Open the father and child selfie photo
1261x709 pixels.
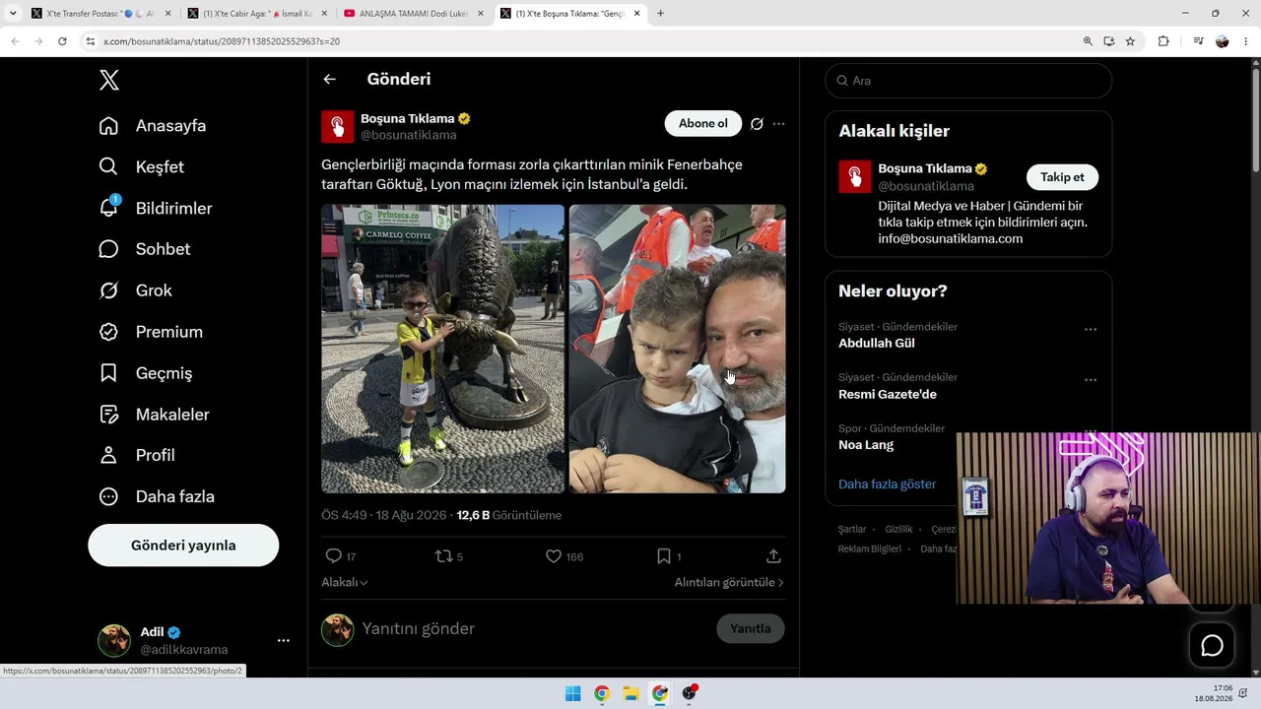coord(678,349)
